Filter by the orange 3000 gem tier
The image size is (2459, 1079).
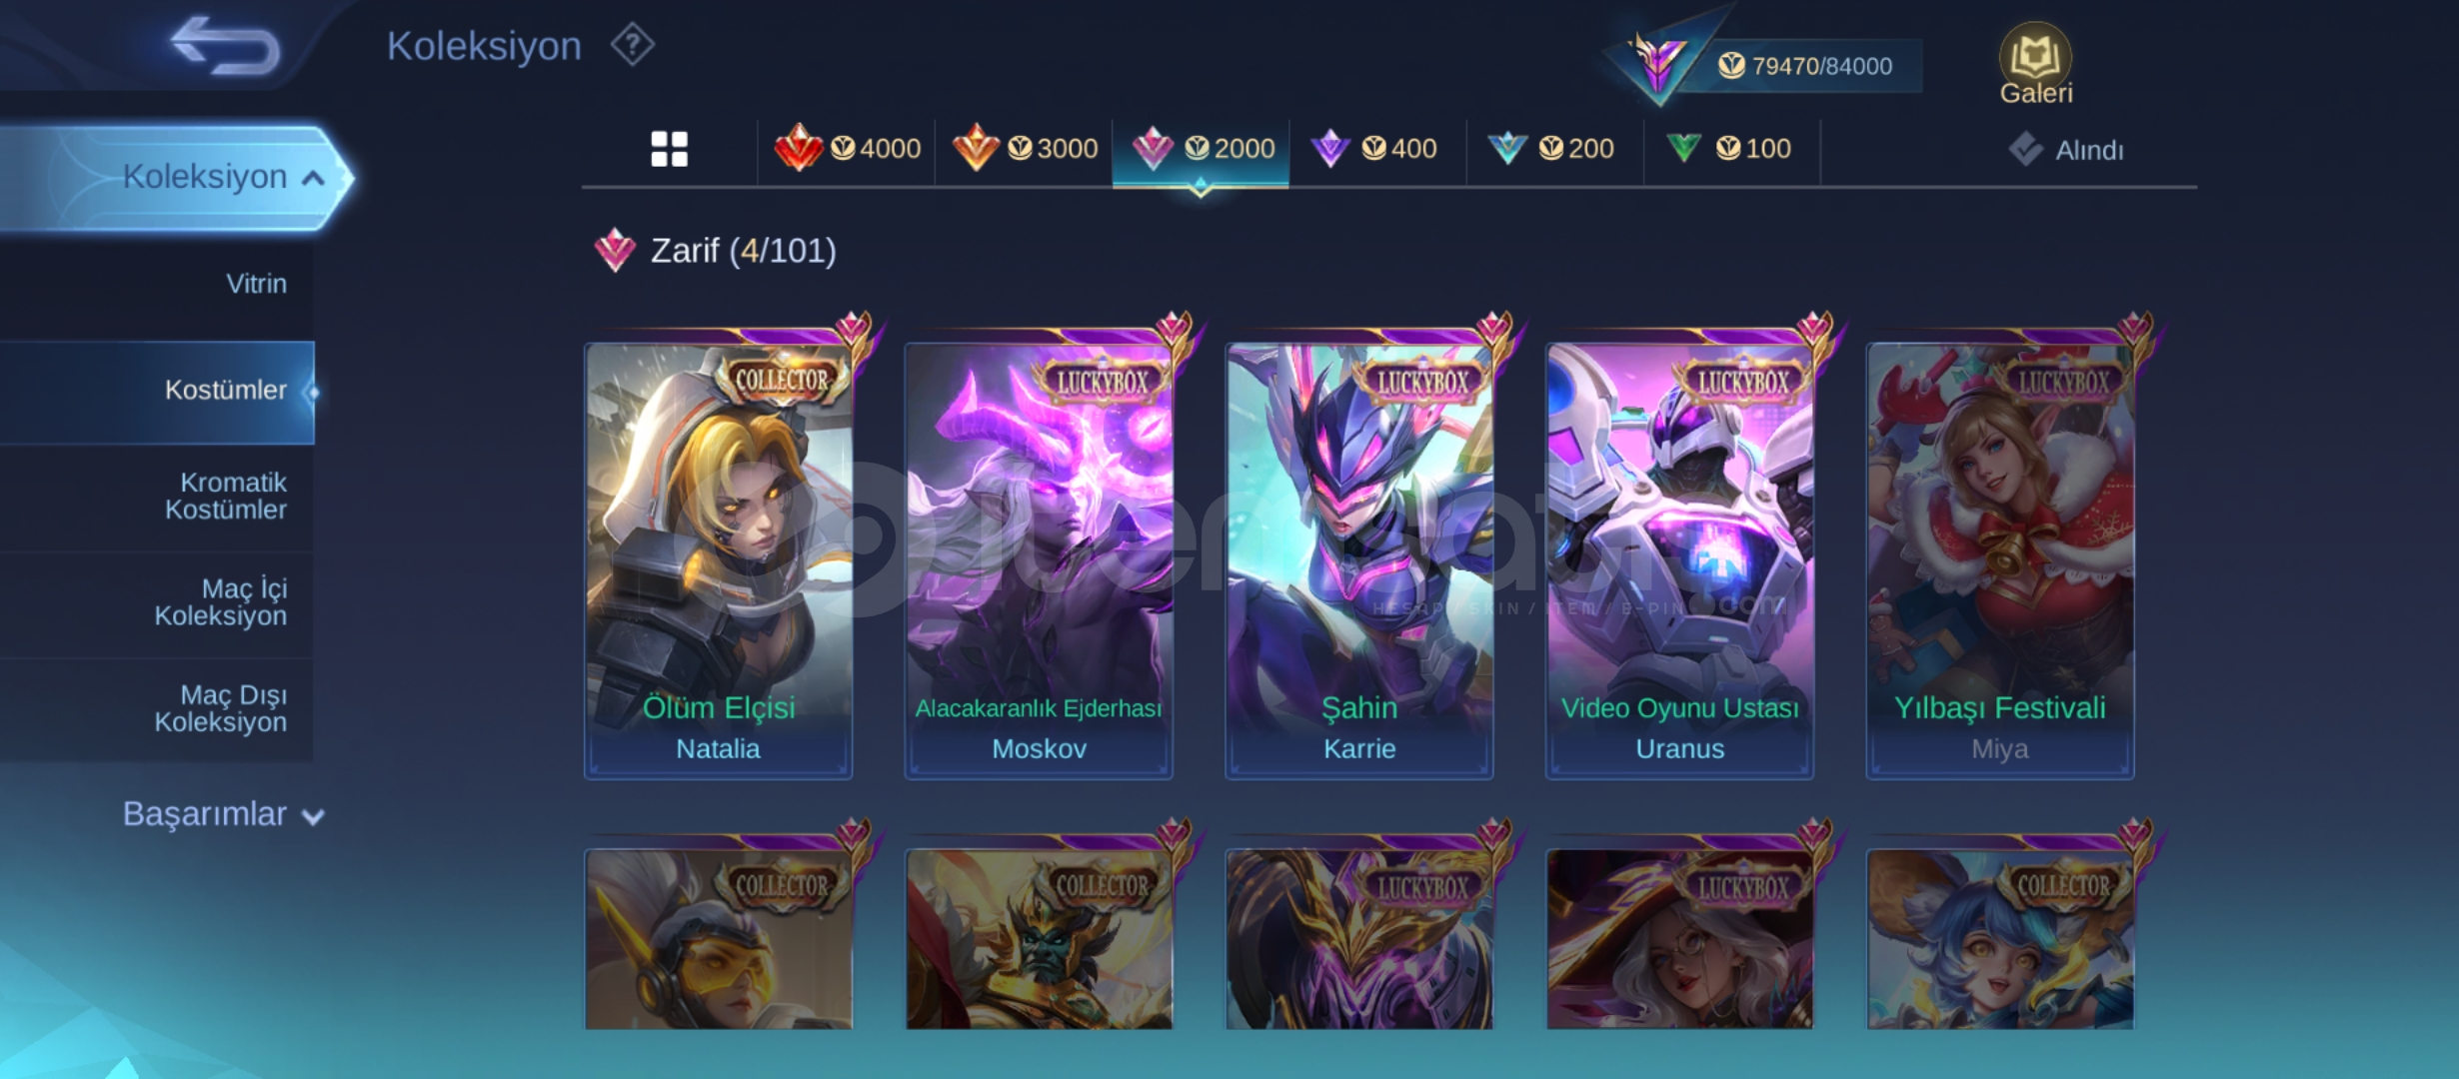tap(1025, 149)
